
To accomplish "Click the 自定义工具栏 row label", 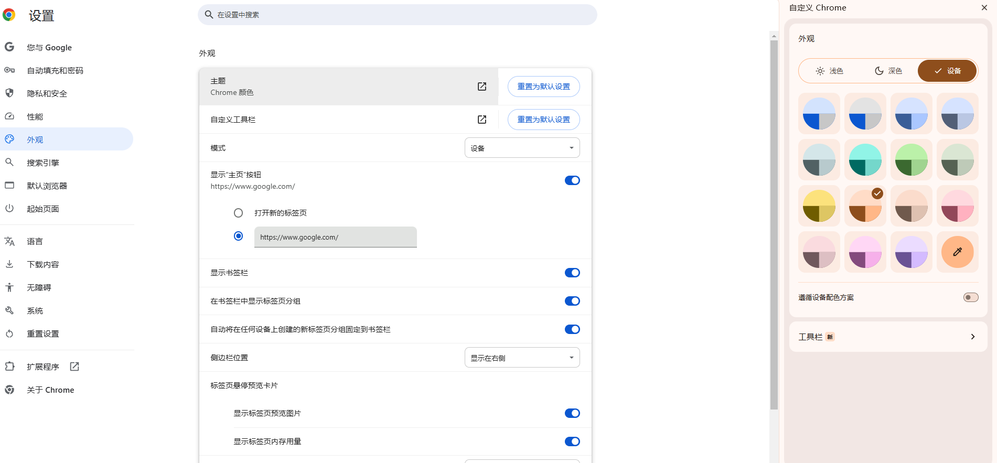I will [233, 120].
